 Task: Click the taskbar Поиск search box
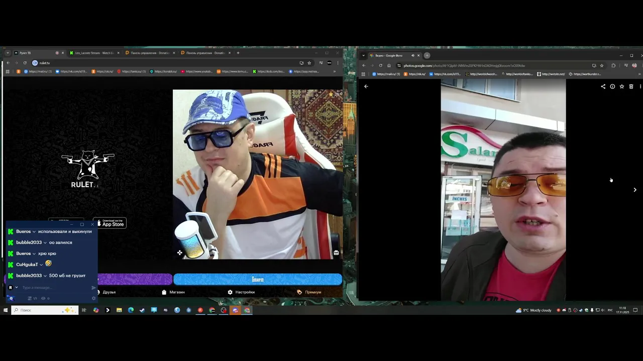(x=45, y=310)
